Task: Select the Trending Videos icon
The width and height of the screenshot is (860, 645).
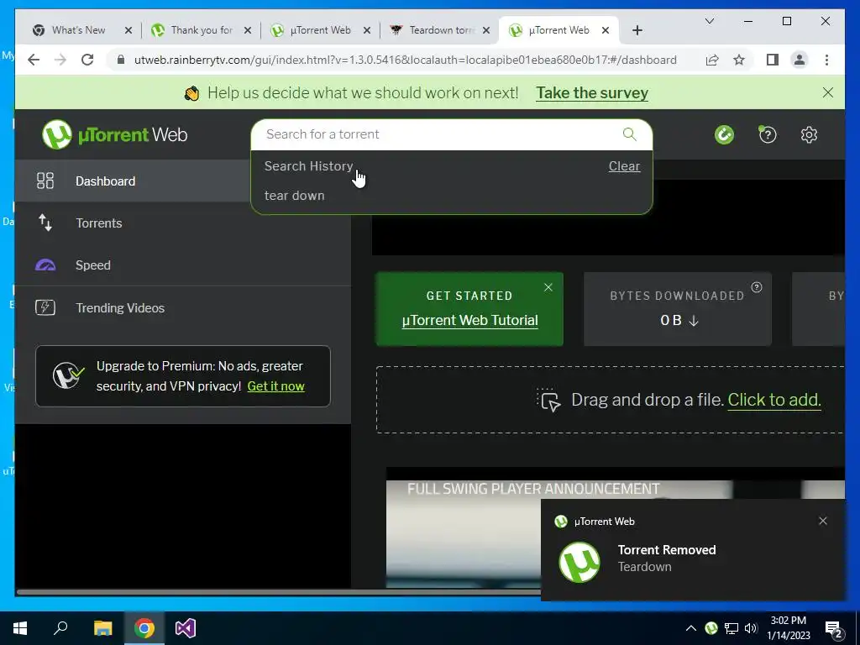Action: tap(45, 307)
